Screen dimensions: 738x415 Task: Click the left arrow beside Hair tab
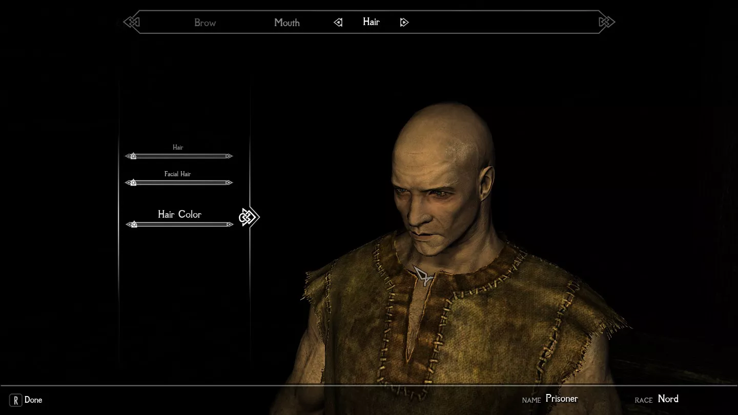[338, 22]
